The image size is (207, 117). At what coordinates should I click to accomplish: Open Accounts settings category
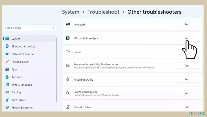pyautogui.click(x=30, y=77)
